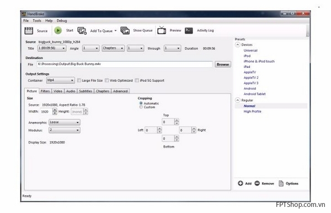Open the Container Mp4 dropdown

point(60,80)
